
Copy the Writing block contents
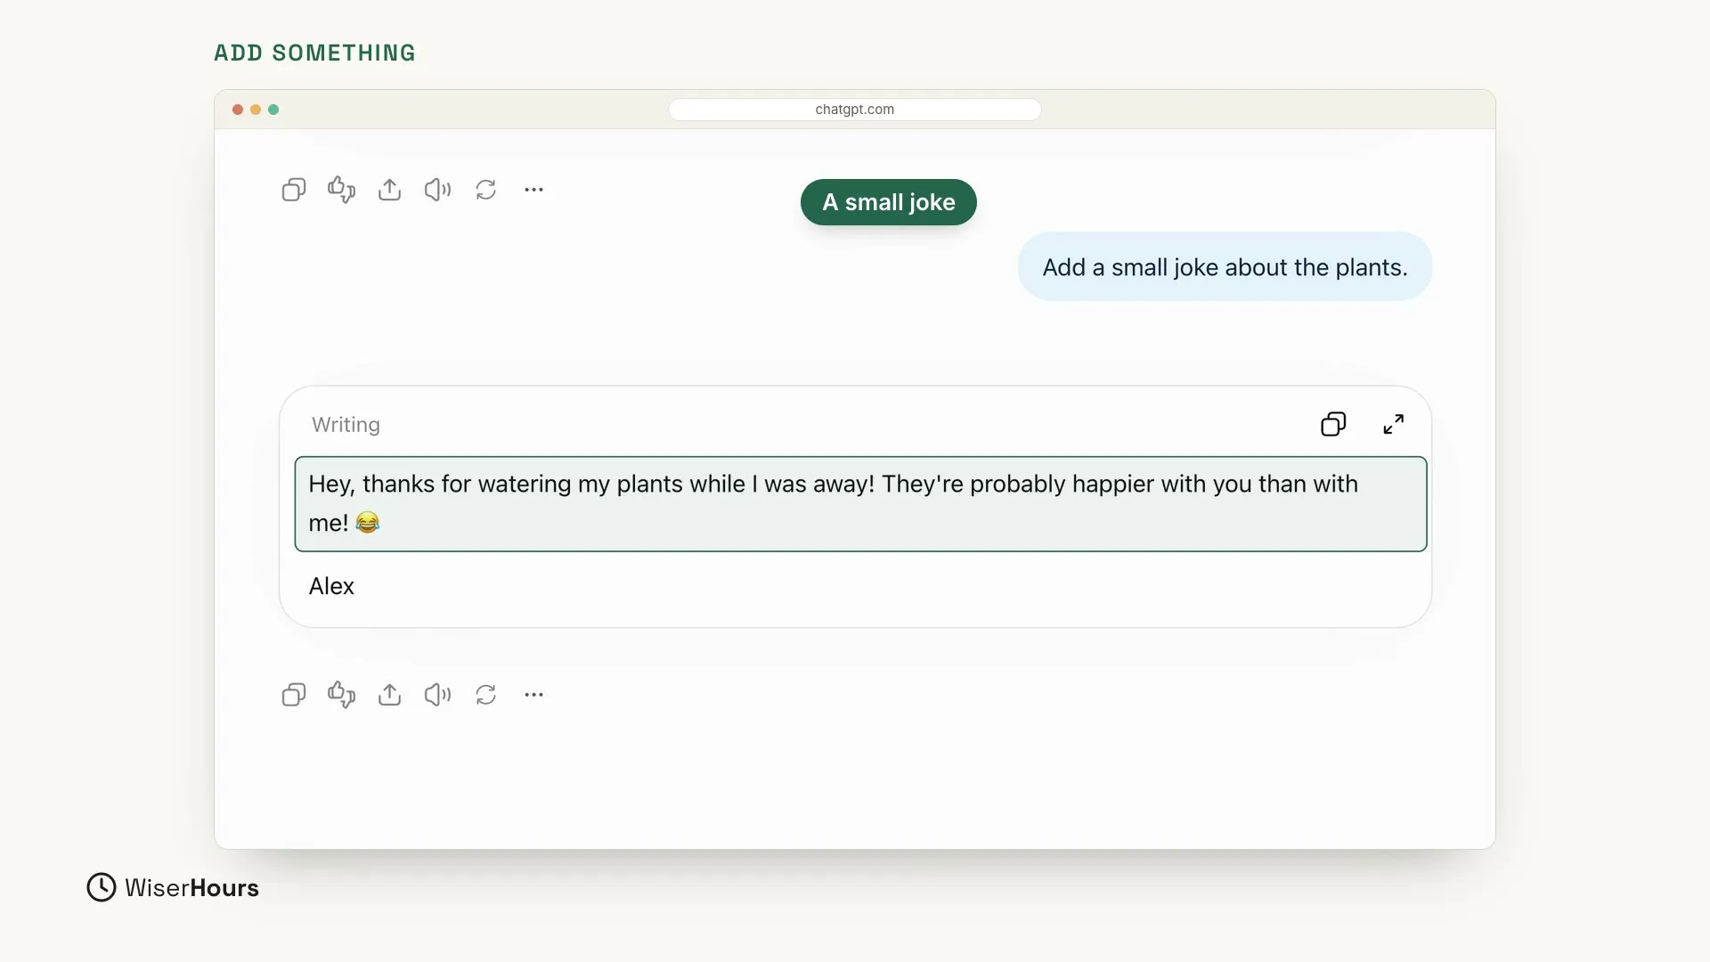[x=1333, y=424]
